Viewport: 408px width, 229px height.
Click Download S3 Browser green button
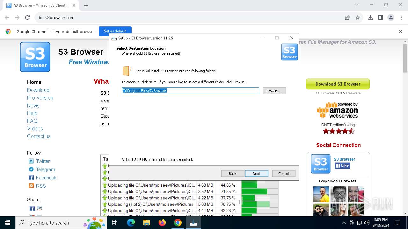tap(338, 84)
